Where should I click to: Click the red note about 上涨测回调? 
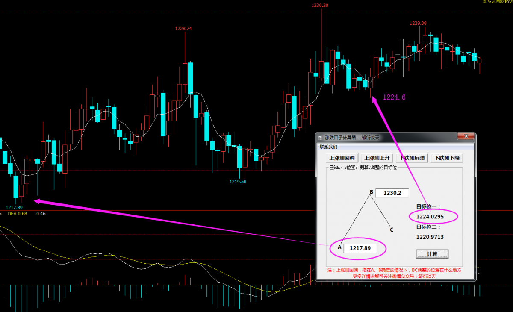(x=394, y=270)
